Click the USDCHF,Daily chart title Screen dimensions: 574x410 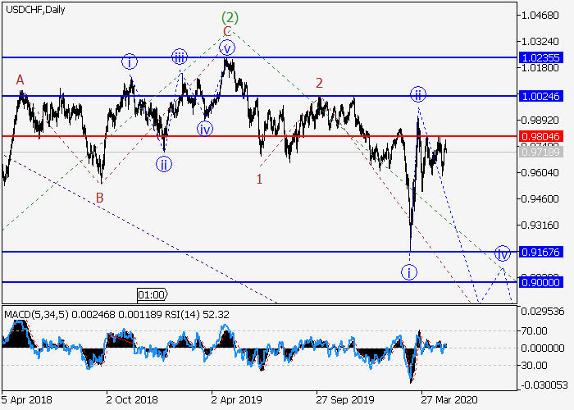(x=34, y=10)
